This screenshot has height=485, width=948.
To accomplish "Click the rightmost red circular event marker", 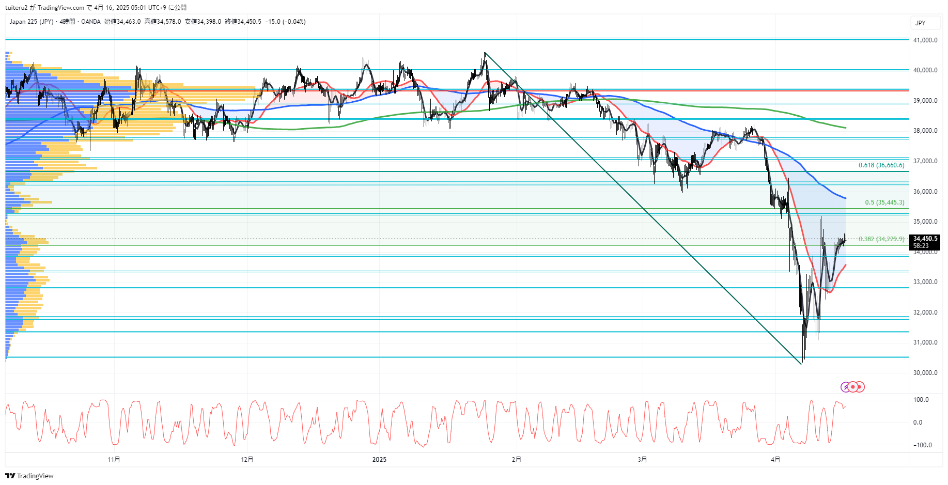I will pyautogui.click(x=860, y=387).
